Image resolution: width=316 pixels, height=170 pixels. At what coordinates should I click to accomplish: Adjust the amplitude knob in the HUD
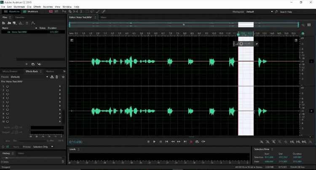(241, 44)
